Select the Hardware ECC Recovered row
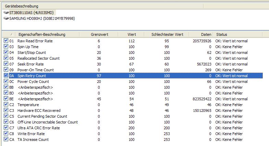Viewport: 269px width, 146px height. pyautogui.click(x=133, y=111)
